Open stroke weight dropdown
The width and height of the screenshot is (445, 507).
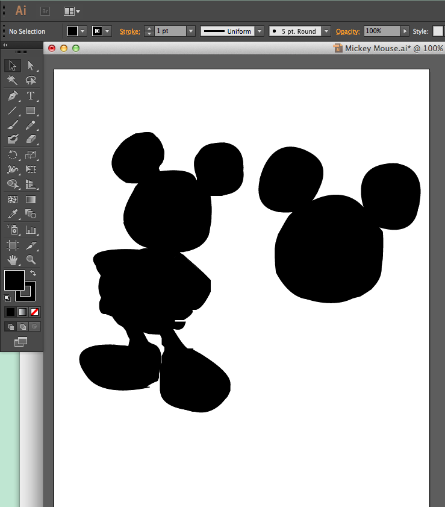191,31
